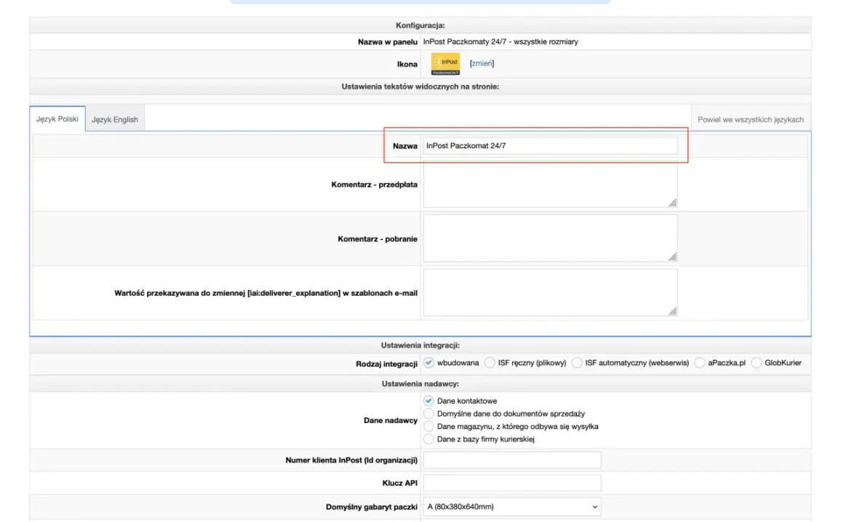The height and width of the screenshot is (522, 844).
Task: Select GlobKurier integration type
Action: click(x=756, y=363)
